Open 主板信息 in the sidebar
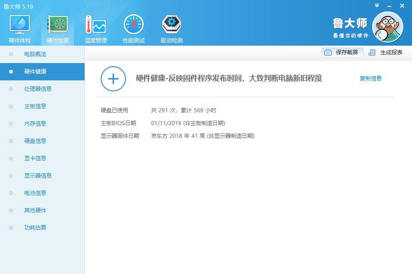Image resolution: width=412 pixels, height=274 pixels. pos(42,106)
